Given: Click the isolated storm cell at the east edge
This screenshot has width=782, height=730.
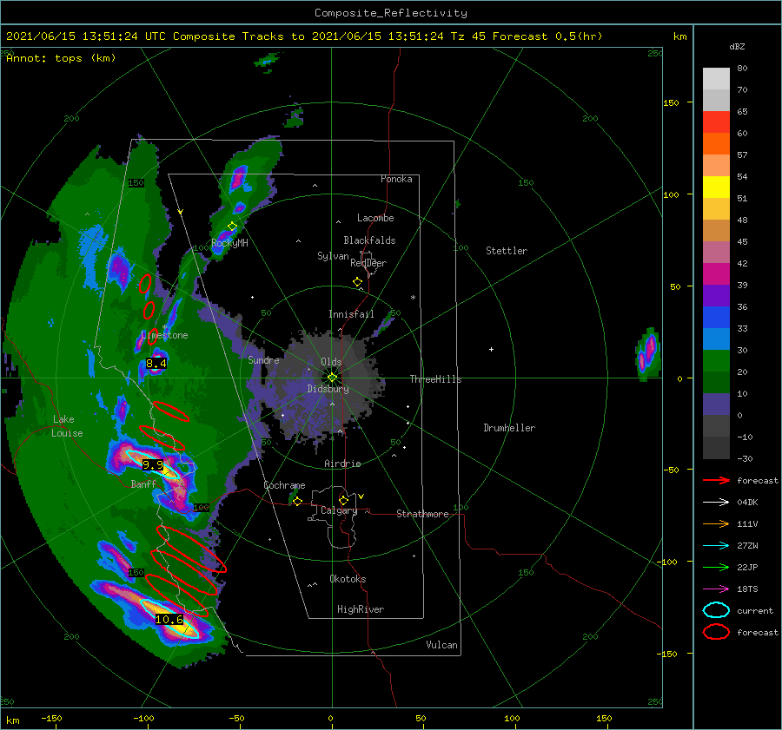Looking at the screenshot, I should [x=648, y=353].
